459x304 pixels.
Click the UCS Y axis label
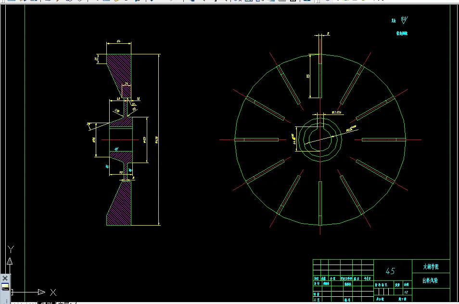click(x=11, y=249)
